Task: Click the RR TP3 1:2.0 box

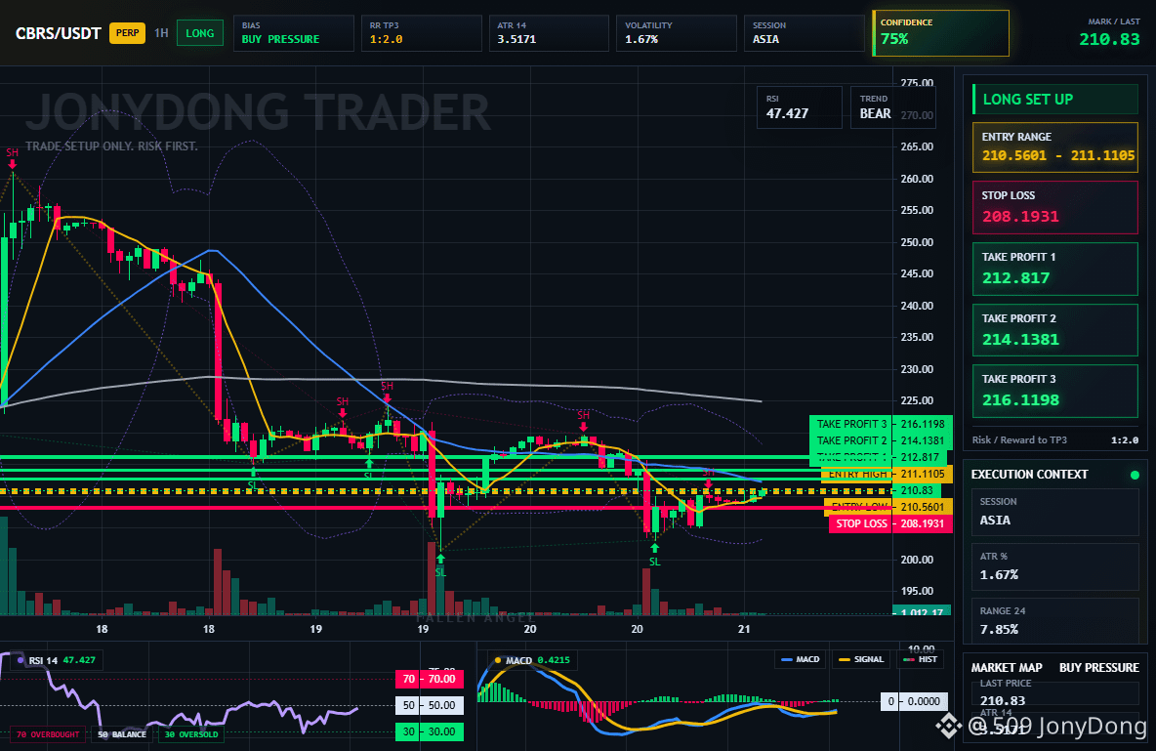Action: (421, 33)
